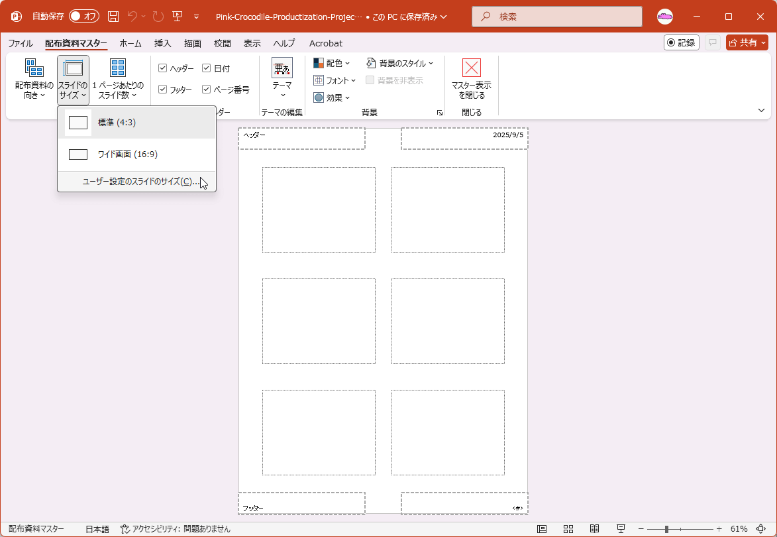Switch to Slide Sorter view in status bar

point(568,529)
